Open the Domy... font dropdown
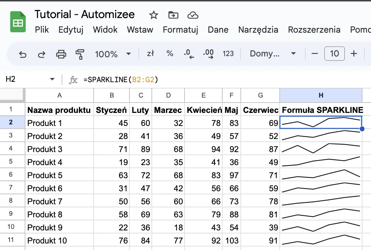The height and width of the screenshot is (250, 371). click(273, 53)
